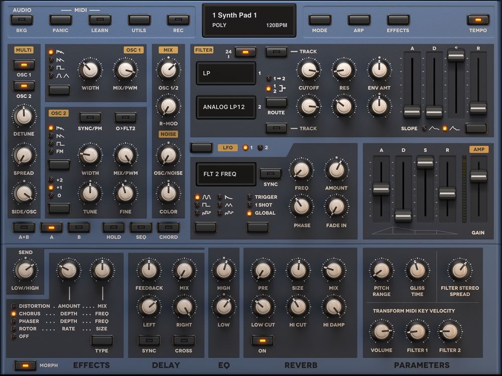Click the filter CUTOFF knob
The image size is (502, 376).
pos(309,70)
